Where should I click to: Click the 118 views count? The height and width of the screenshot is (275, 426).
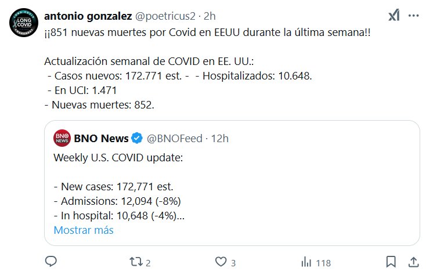(x=323, y=262)
